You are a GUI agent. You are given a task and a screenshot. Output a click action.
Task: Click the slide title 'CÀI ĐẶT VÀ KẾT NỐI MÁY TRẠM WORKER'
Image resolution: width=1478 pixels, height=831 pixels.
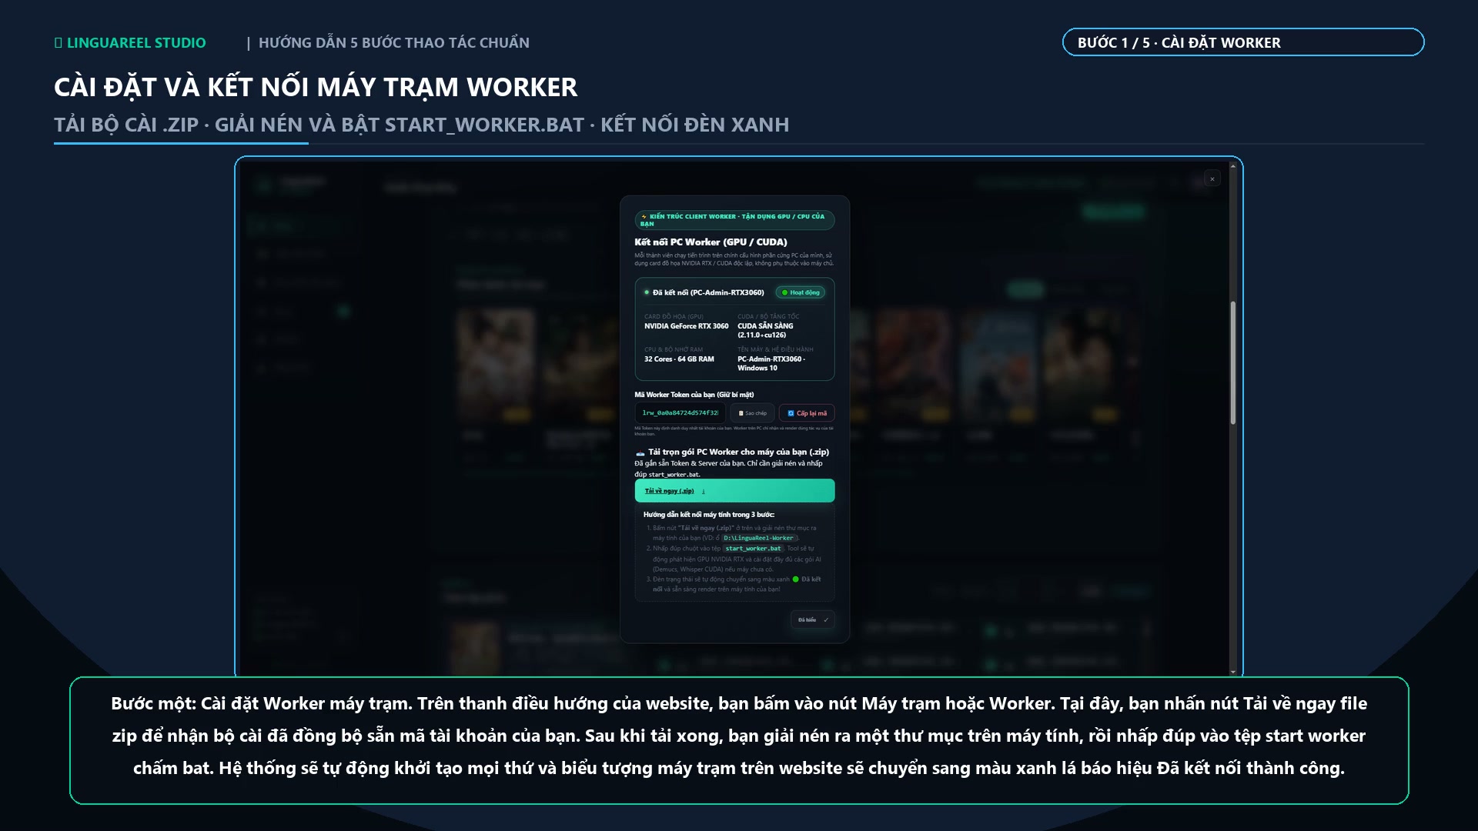tap(316, 87)
